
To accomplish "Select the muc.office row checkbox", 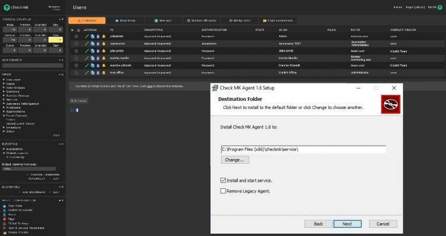I will 76,73.
